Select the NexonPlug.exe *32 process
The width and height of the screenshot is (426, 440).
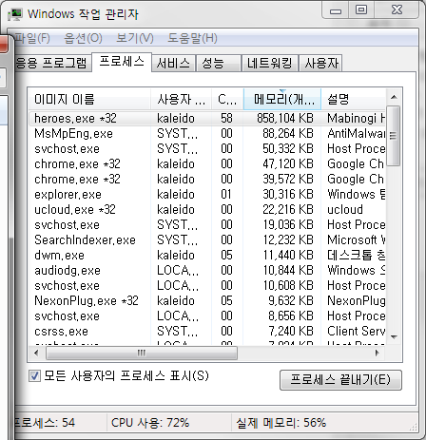207,301
